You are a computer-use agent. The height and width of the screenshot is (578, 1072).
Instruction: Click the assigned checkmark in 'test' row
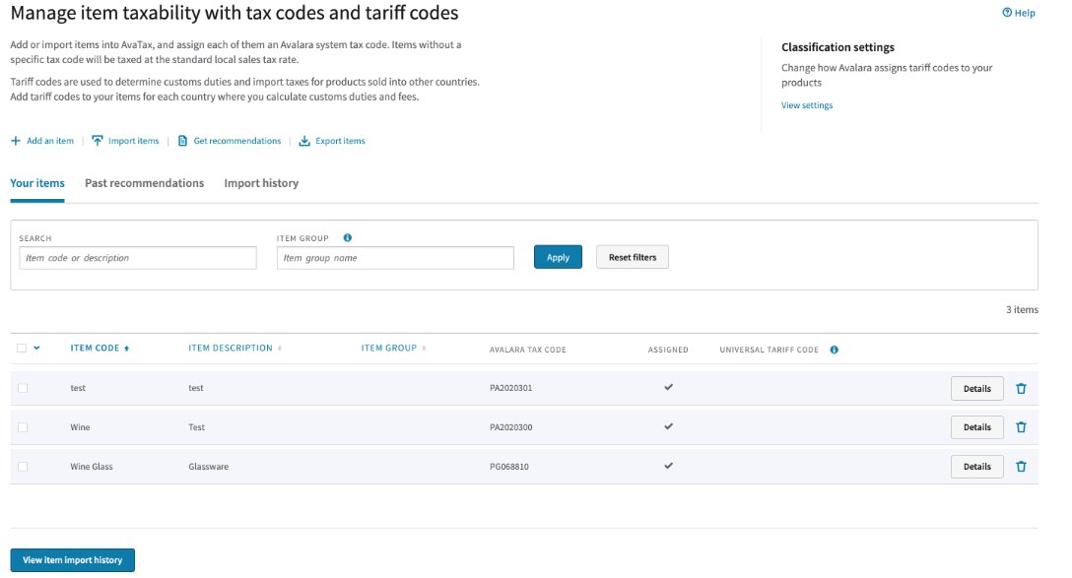point(669,387)
